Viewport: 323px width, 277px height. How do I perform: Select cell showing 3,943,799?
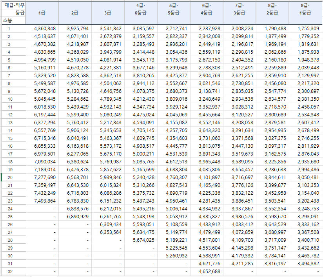tap(108, 52)
